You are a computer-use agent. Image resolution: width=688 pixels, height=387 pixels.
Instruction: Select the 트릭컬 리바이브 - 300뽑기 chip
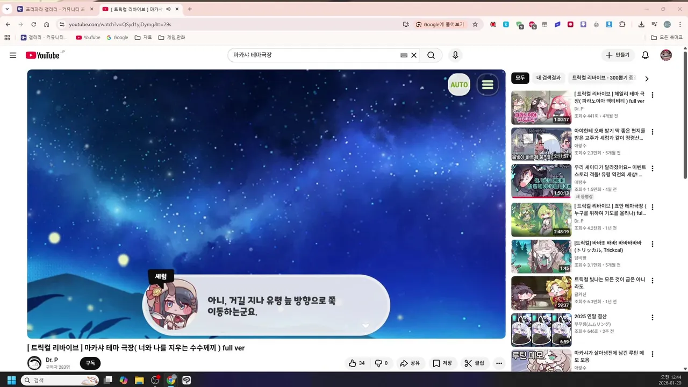point(603,78)
